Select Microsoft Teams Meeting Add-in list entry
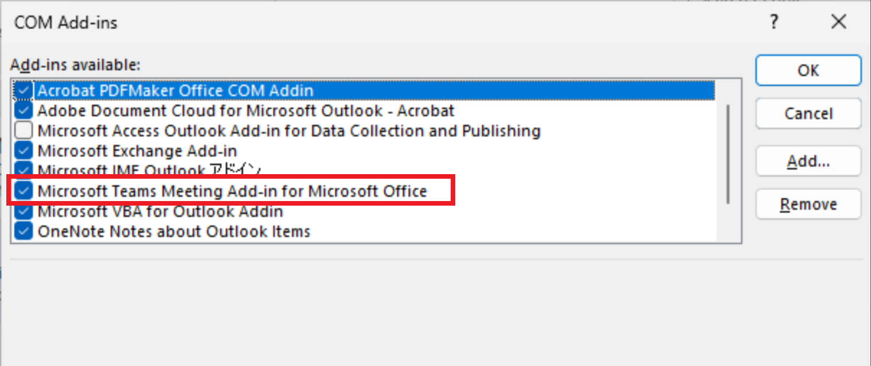The height and width of the screenshot is (366, 871). pyautogui.click(x=232, y=191)
